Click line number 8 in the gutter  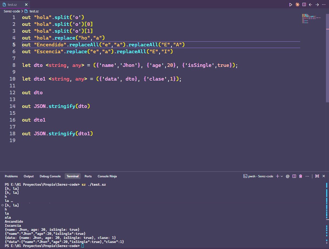pyautogui.click(x=14, y=65)
